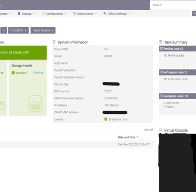
Task: Click the 0 Failed text
Action: (168, 107)
